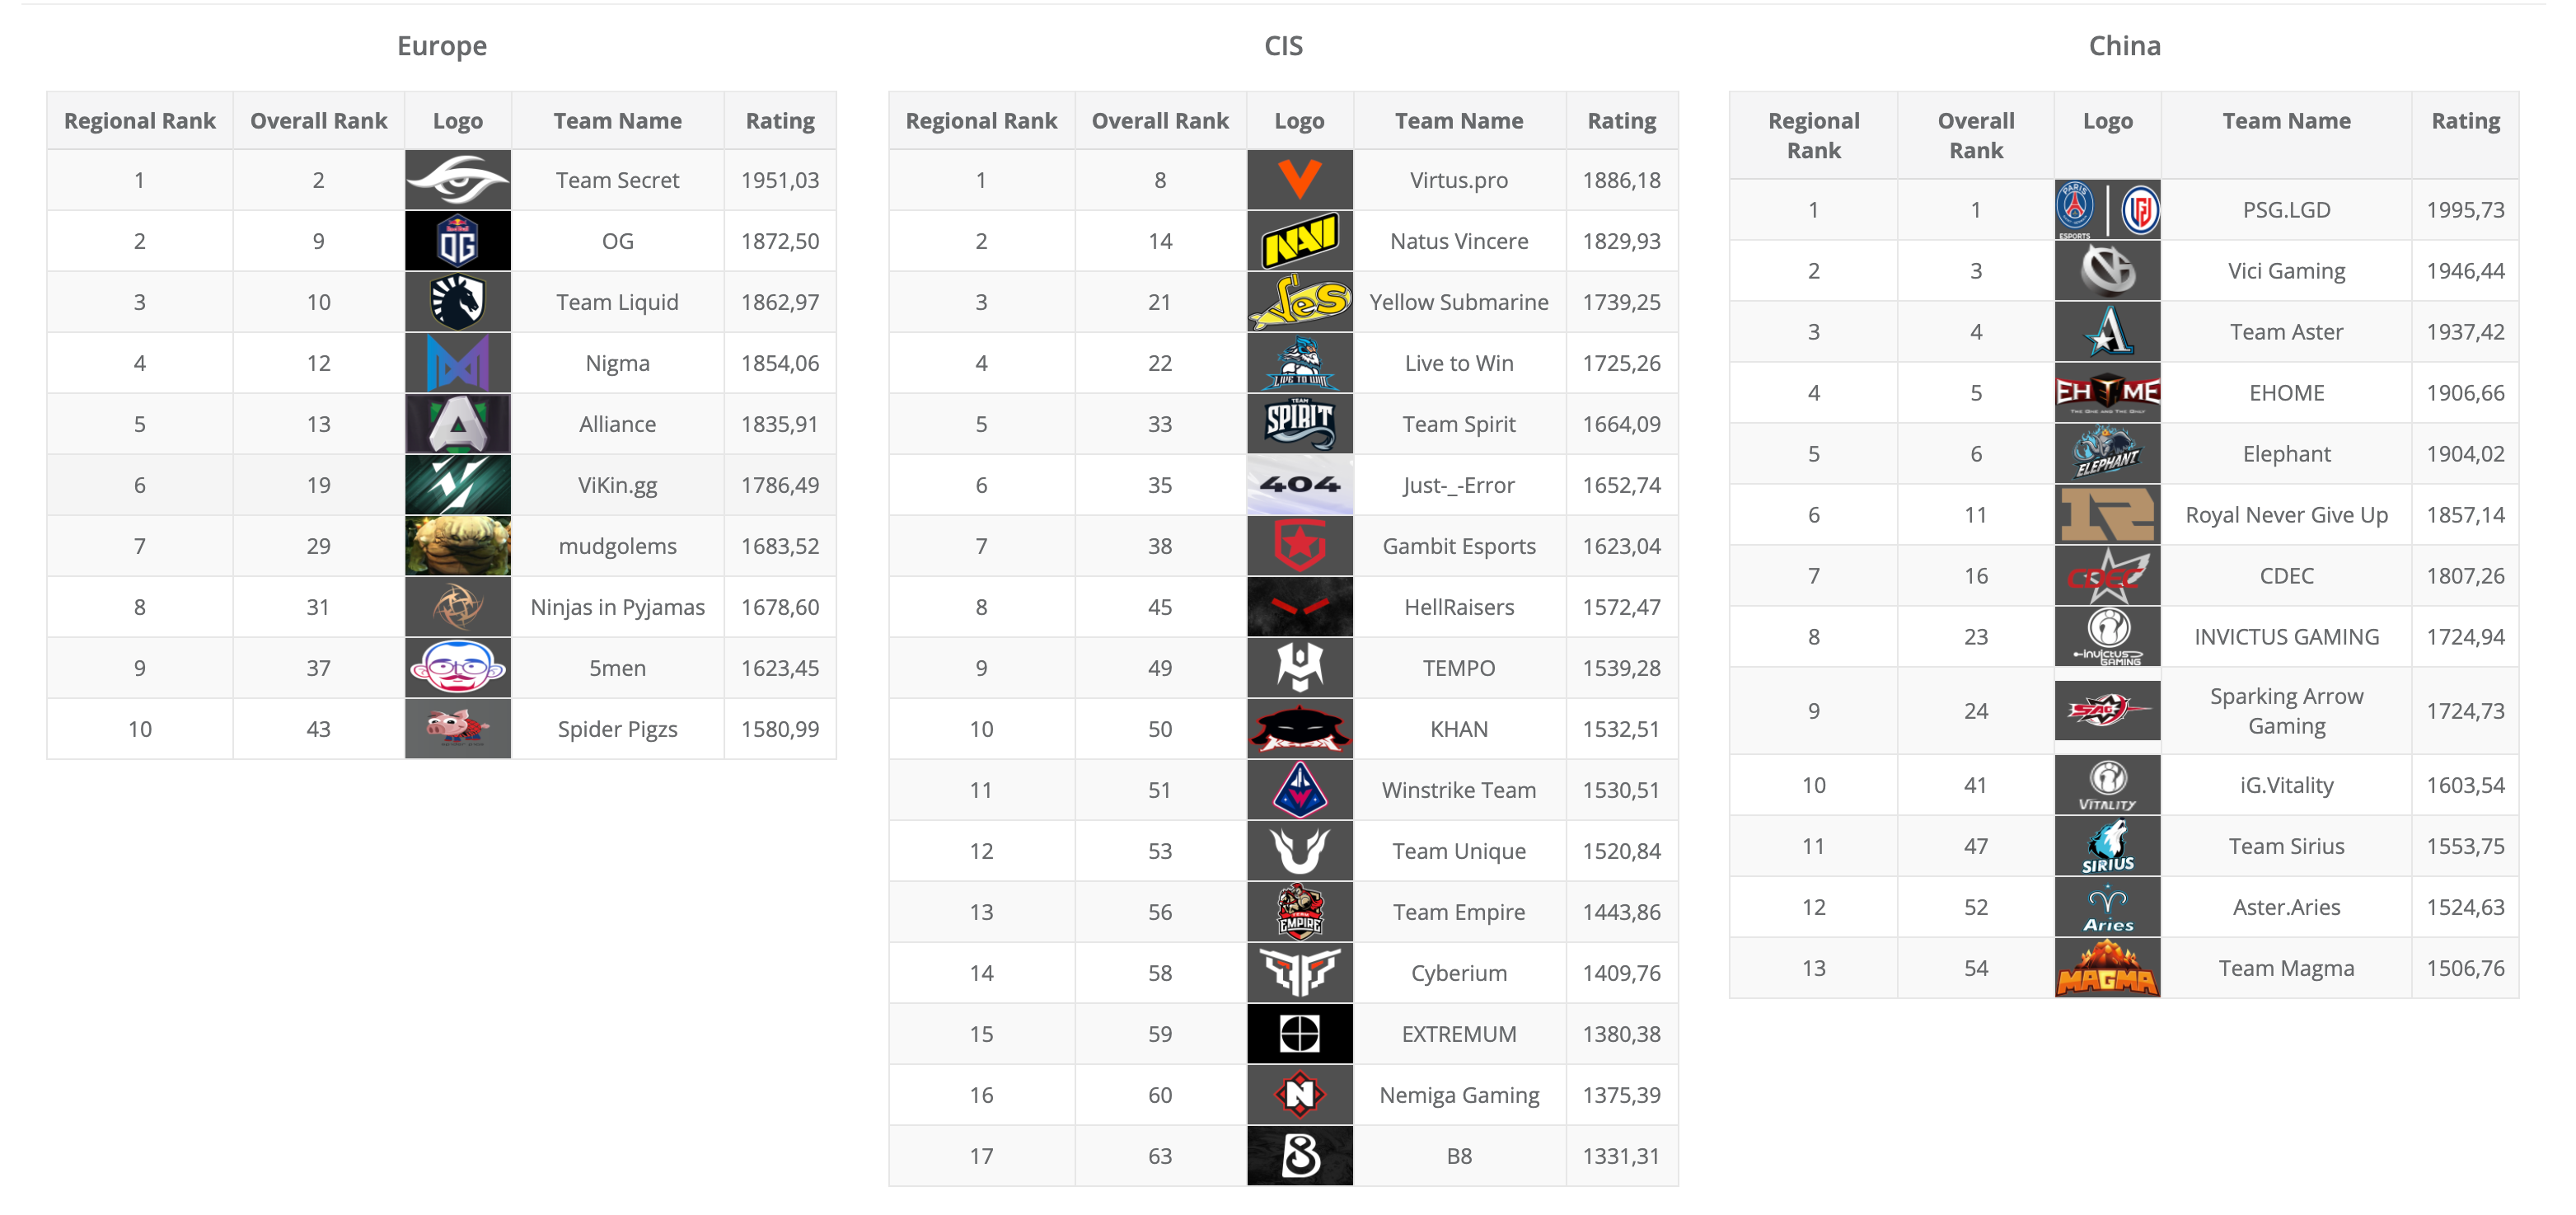Click the Alliance logo
Image resolution: width=2576 pixels, height=1215 pixels.
coord(458,424)
